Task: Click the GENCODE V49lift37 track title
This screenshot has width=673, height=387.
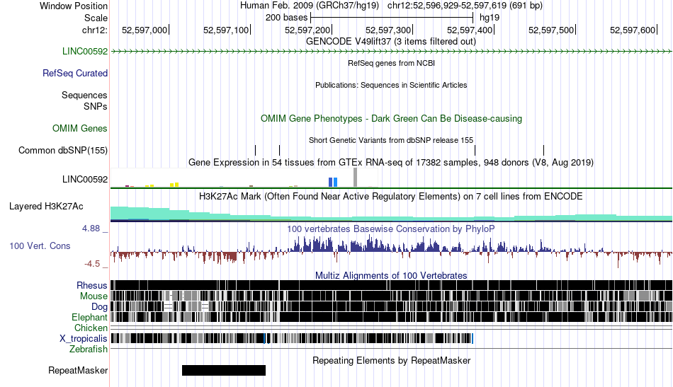Action: [x=391, y=42]
